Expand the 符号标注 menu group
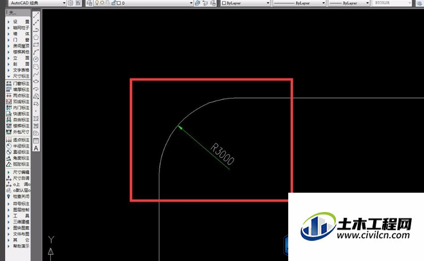Image resolution: width=424 pixels, height=261 pixels. point(18,204)
